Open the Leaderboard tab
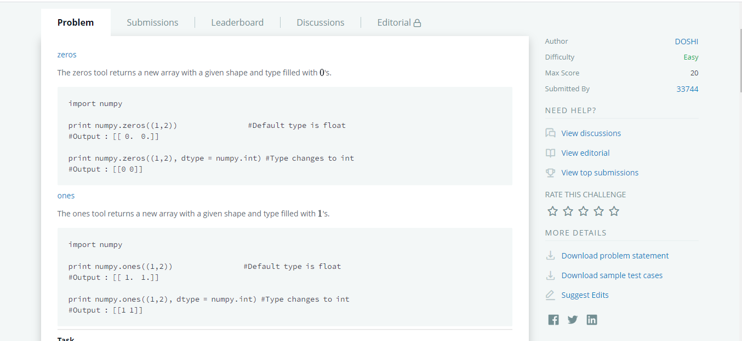Viewport: 742px width, 341px height. click(237, 22)
